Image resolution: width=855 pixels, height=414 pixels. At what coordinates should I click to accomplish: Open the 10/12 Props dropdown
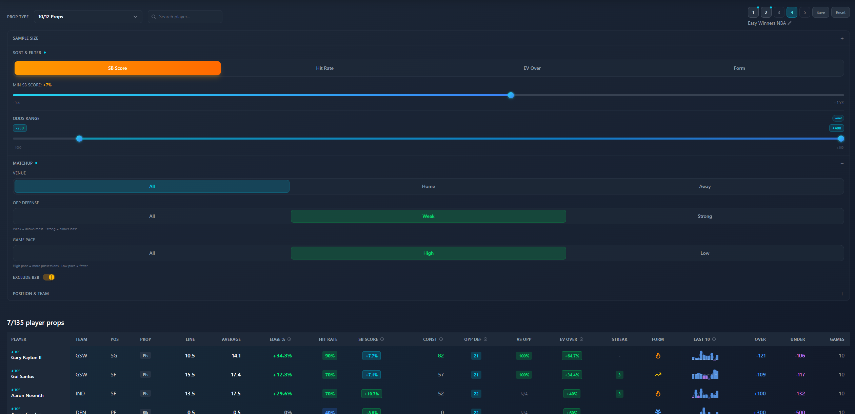(x=88, y=16)
